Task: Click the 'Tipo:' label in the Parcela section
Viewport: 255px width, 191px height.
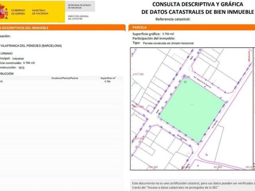Action: [x=136, y=43]
